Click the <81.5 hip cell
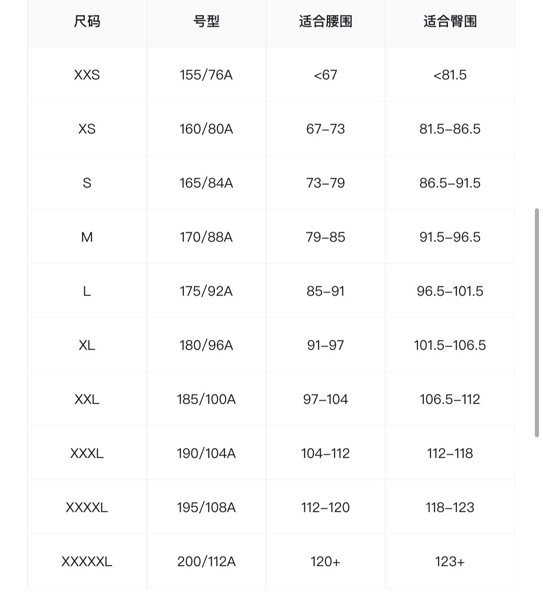543x593 pixels. [450, 75]
